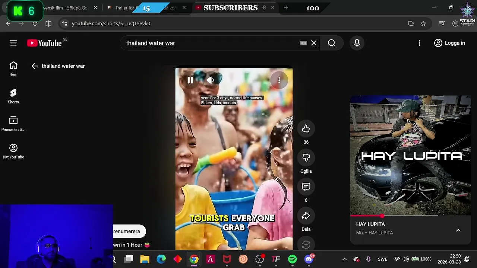This screenshot has height=268, width=477.
Task: Open the YouTube hamburger guide menu
Action: (x=13, y=43)
